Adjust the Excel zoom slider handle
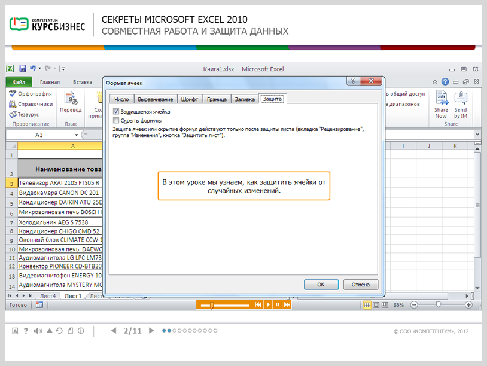The height and width of the screenshot is (366, 487). coord(438,304)
